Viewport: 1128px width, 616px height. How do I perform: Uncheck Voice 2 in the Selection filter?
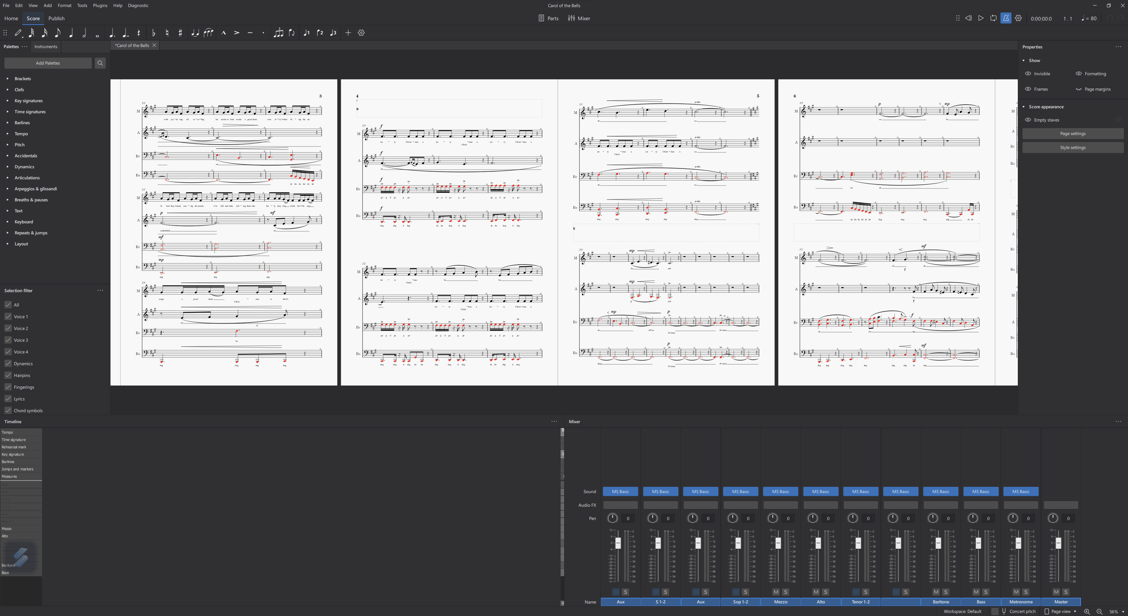tap(8, 328)
